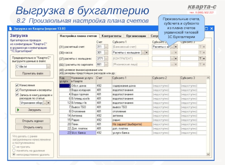
Task: Select the Доп. платеж service cell
Action: 83,128
